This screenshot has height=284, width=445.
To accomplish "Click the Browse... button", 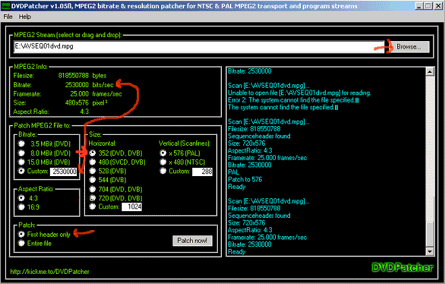I will point(409,47).
